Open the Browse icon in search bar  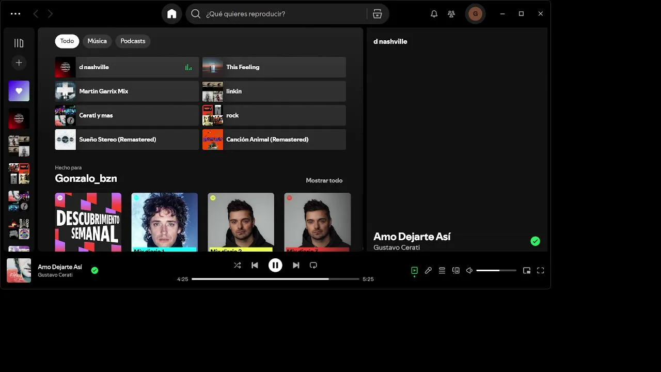(x=377, y=14)
